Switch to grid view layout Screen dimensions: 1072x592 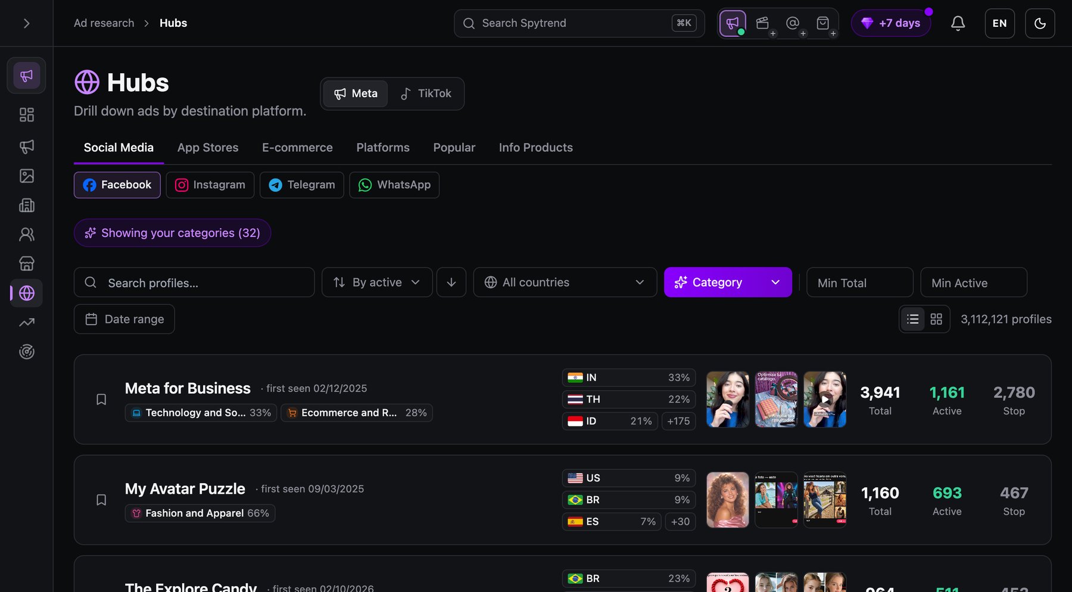coord(936,319)
